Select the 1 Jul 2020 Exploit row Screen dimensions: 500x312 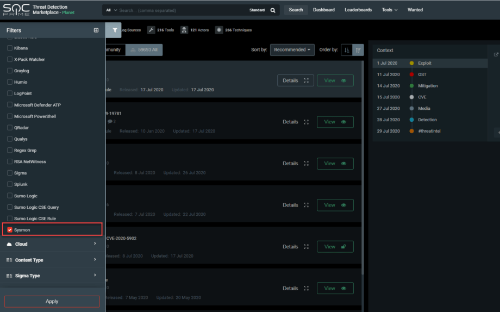(x=430, y=63)
